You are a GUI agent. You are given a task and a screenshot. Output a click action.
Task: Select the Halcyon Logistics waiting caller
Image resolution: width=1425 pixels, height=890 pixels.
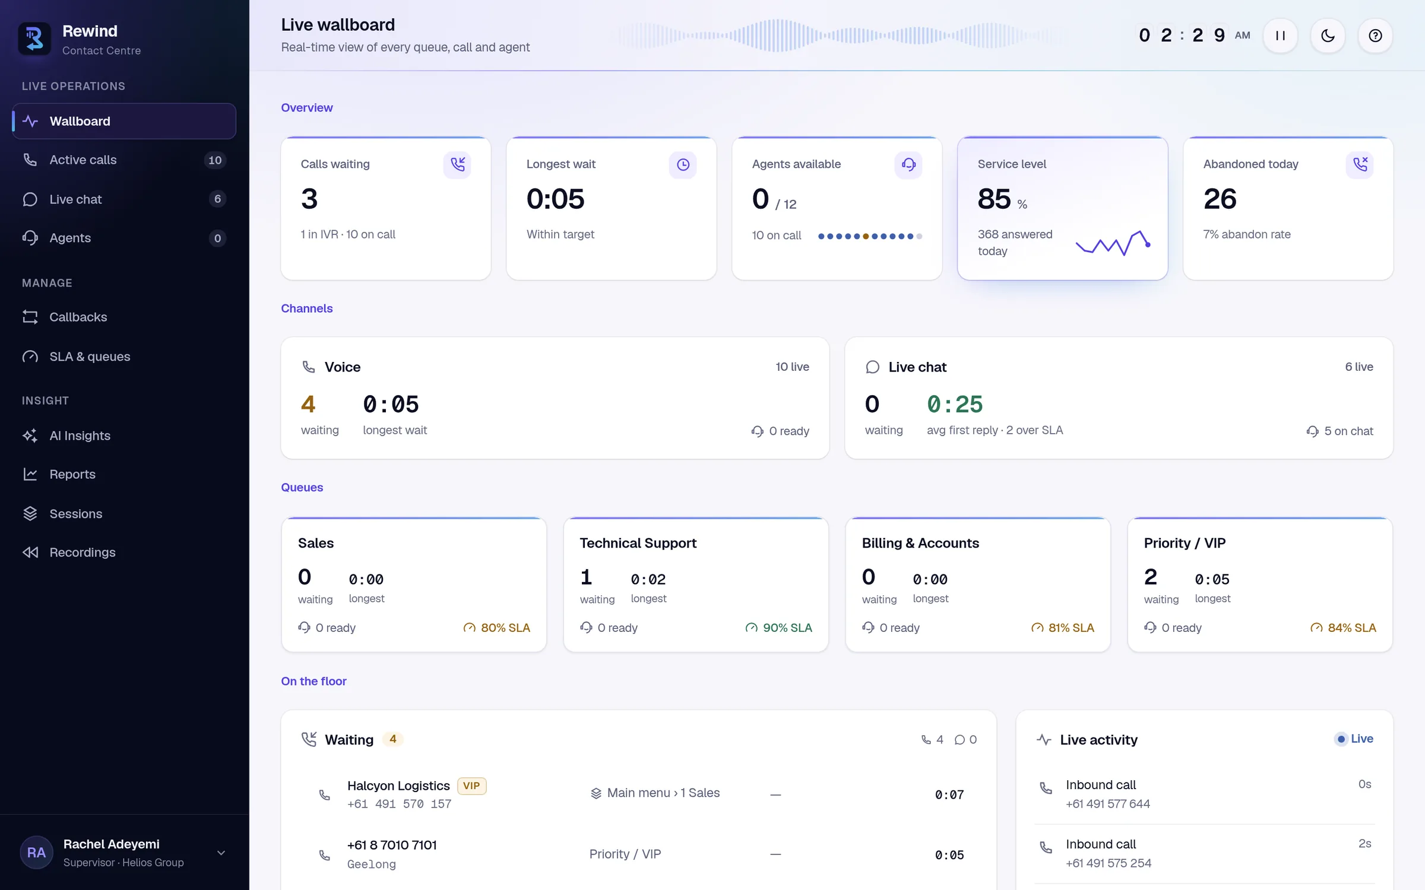(639, 794)
